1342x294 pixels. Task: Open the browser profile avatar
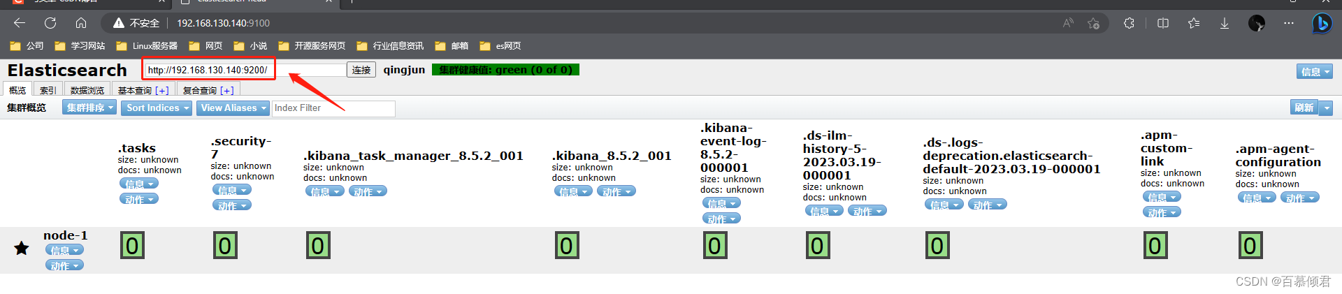click(1257, 23)
